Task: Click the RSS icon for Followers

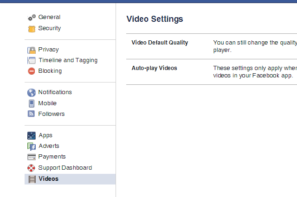Action: (32, 114)
